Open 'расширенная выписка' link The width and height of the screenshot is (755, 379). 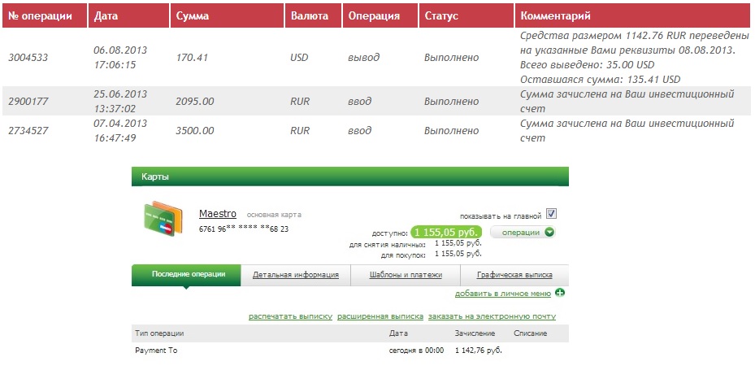click(x=380, y=316)
